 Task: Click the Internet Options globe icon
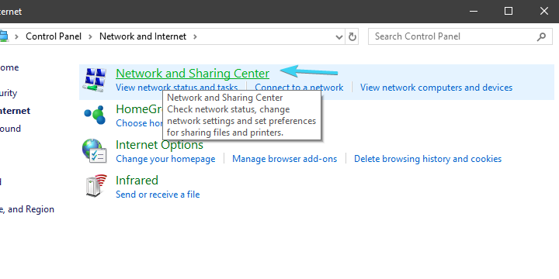[x=94, y=151]
